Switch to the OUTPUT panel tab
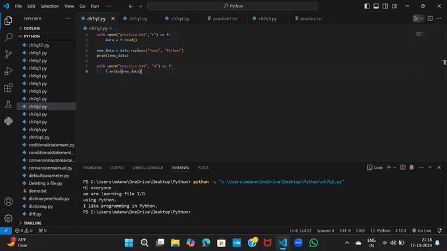 (118, 168)
